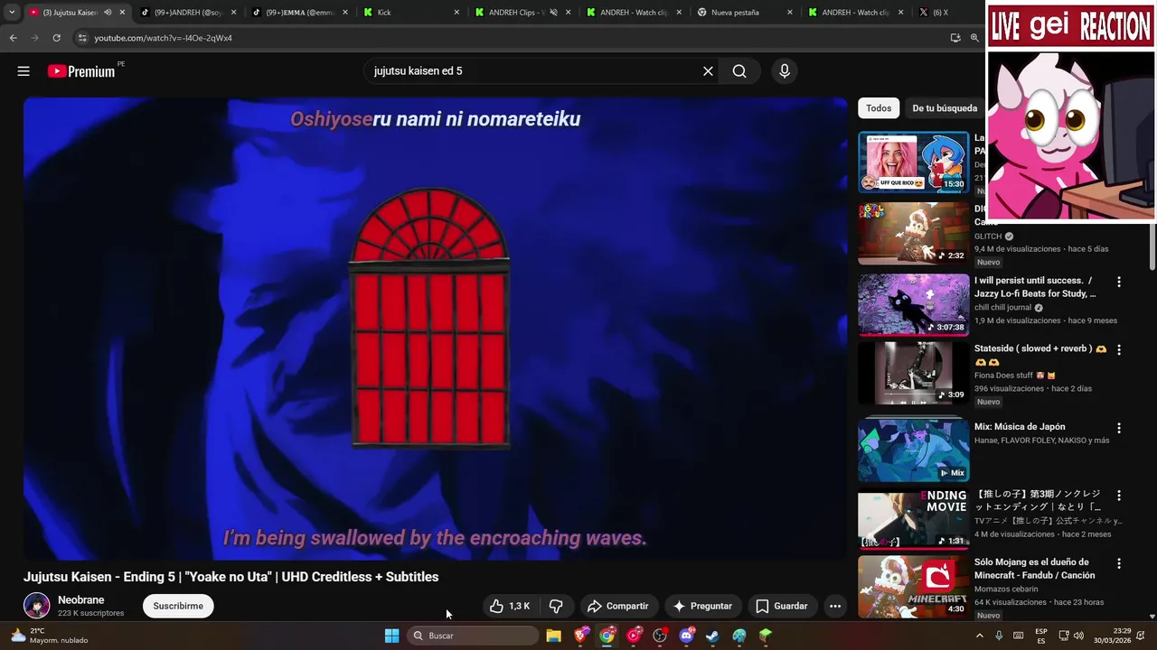Close the Kick tab
The height and width of the screenshot is (650, 1157).
[456, 13]
